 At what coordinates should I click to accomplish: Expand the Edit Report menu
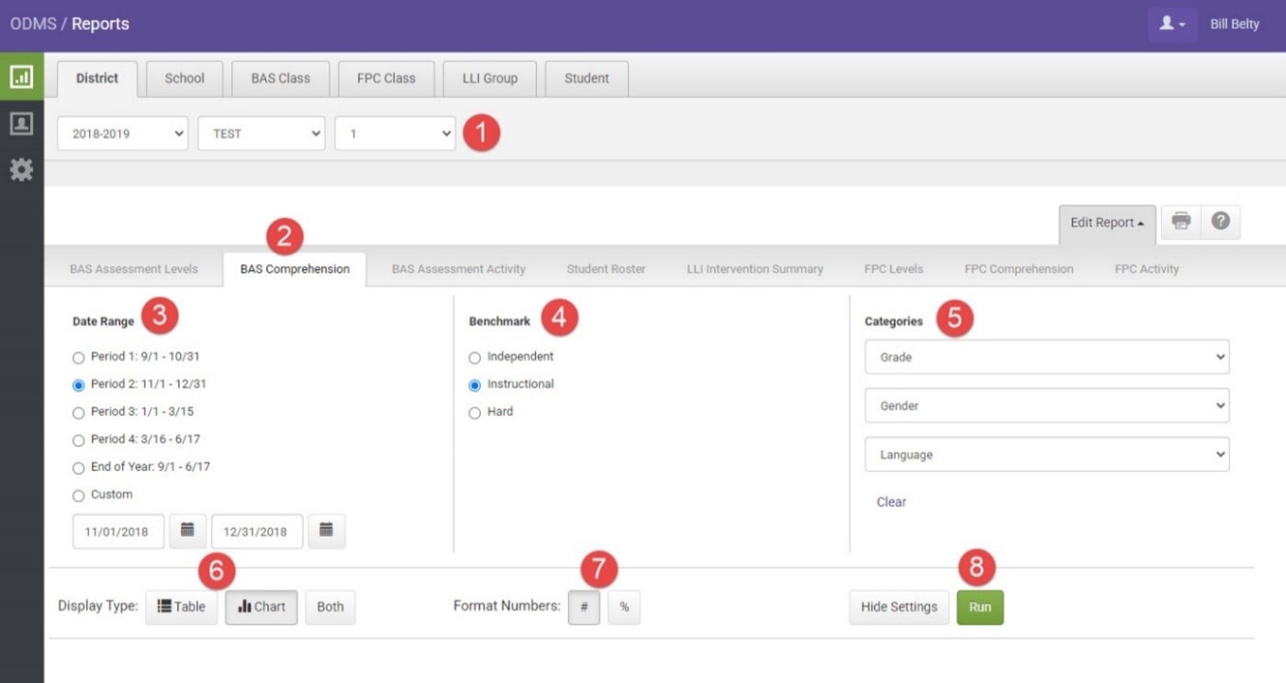(x=1106, y=223)
